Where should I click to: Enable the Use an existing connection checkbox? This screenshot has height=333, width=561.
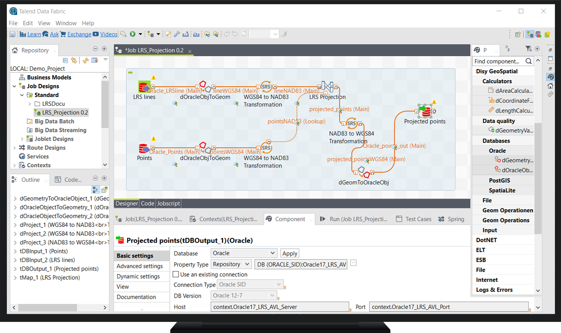176,274
